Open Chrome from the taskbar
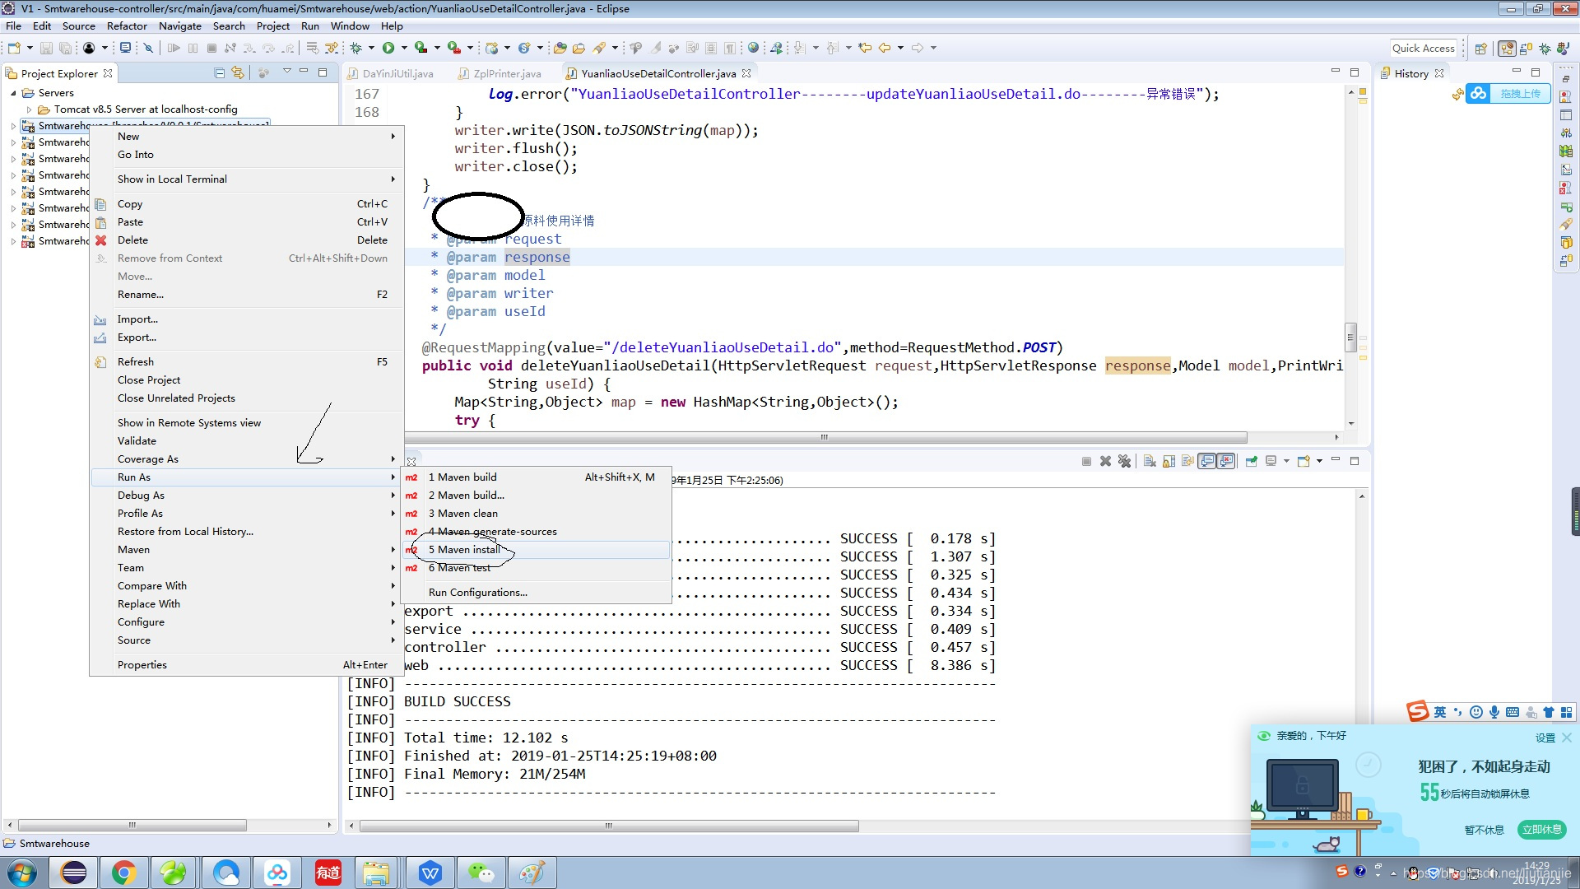The height and width of the screenshot is (889, 1580). click(x=123, y=873)
